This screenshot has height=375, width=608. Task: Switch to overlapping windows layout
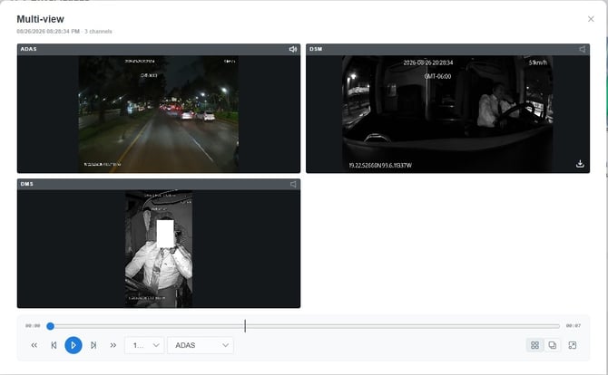click(x=552, y=345)
